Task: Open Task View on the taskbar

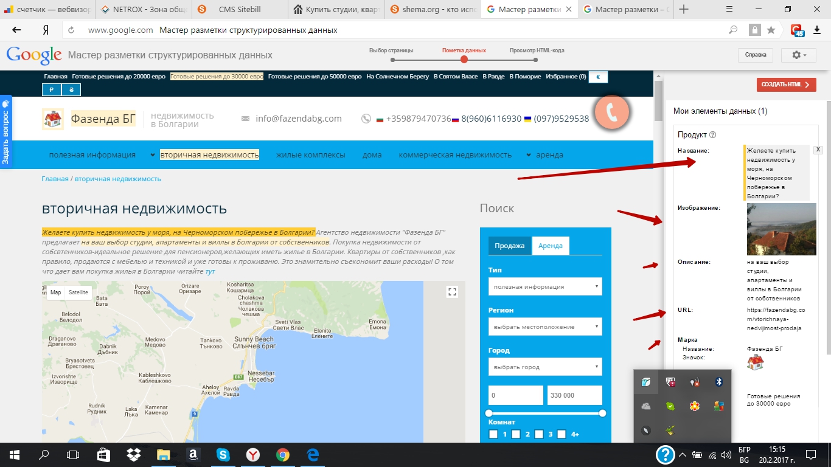Action: coord(73,454)
